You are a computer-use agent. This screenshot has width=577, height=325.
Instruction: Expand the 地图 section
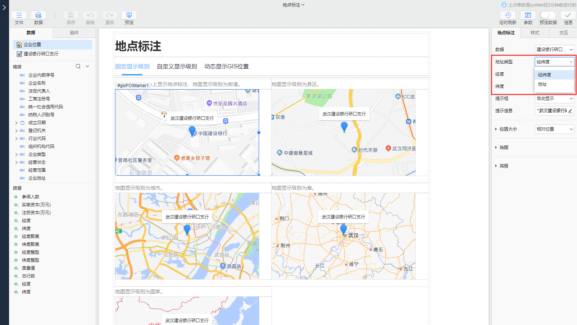pos(504,147)
